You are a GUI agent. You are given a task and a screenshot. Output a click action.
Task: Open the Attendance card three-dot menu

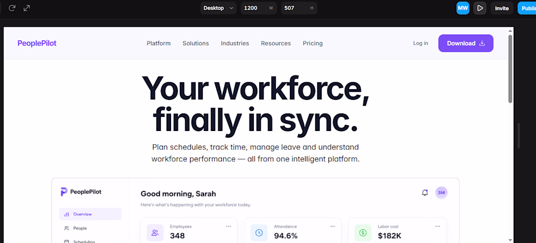coord(333,226)
